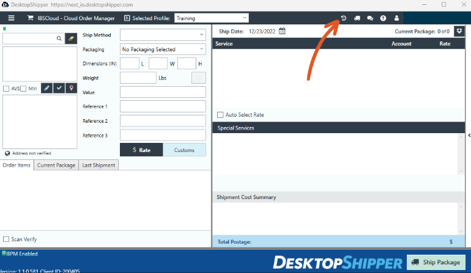Click the Rate button

coord(141,150)
